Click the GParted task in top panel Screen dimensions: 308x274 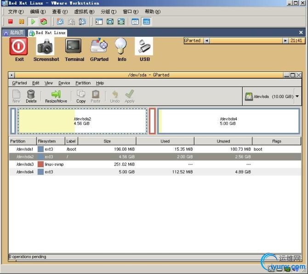pyautogui.click(x=193, y=40)
